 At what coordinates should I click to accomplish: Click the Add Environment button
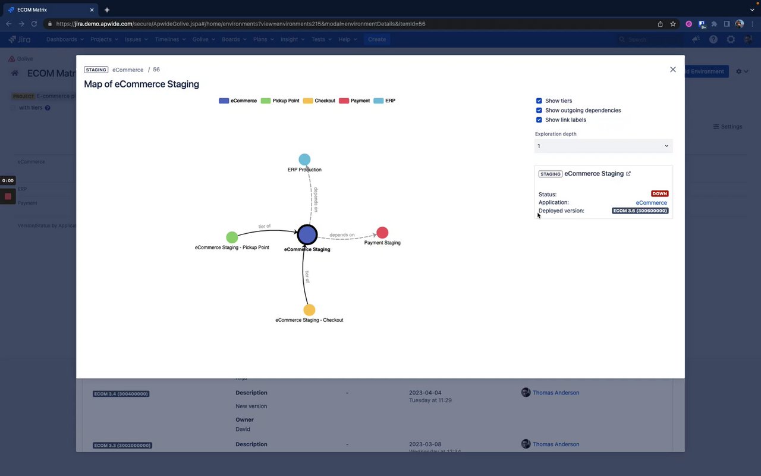pyautogui.click(x=705, y=71)
